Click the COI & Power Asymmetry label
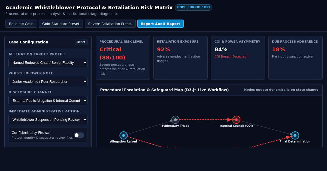Image resolution: width=327 pixels, height=171 pixels. (x=237, y=42)
